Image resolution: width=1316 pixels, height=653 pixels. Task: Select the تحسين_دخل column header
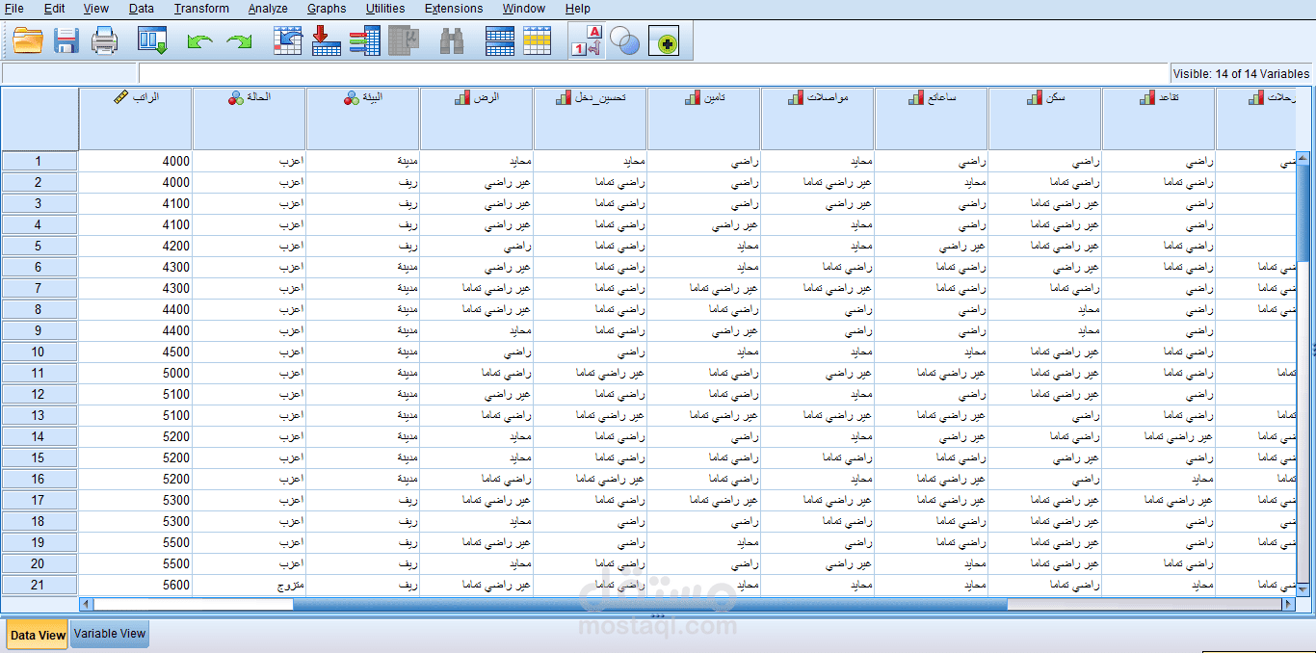590,118
